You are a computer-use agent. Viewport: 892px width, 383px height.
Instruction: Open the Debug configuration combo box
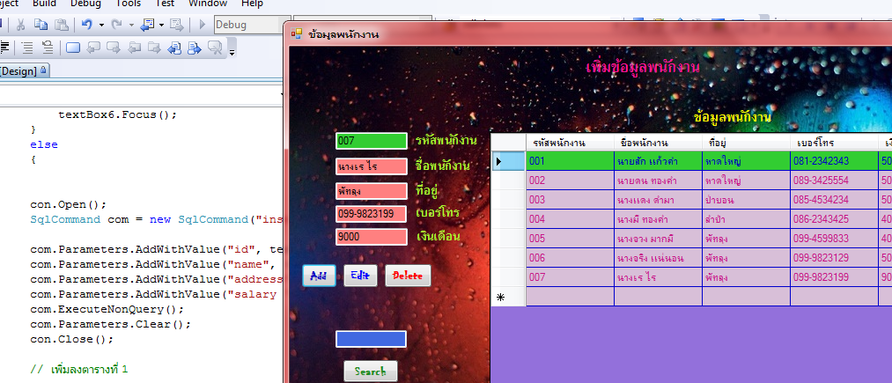point(249,25)
